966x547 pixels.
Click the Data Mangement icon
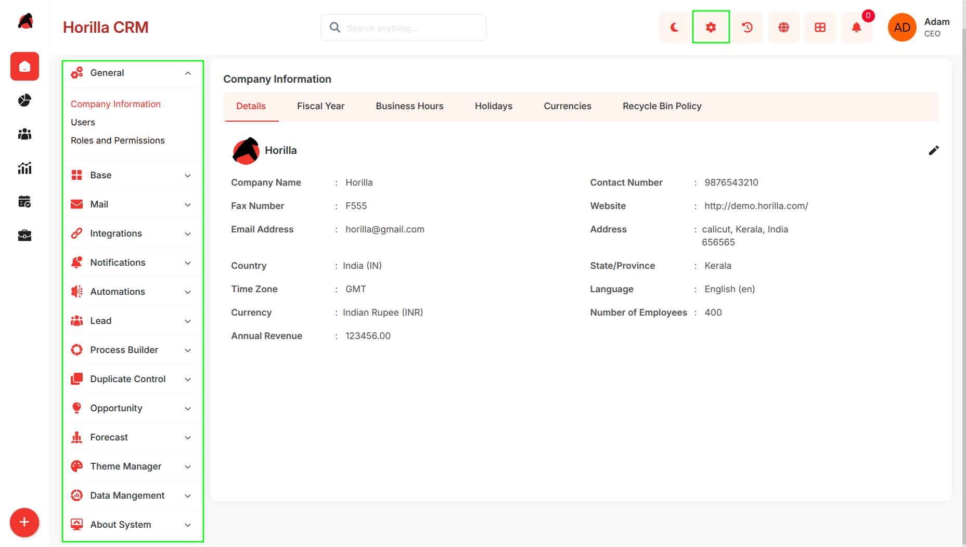pyautogui.click(x=77, y=496)
